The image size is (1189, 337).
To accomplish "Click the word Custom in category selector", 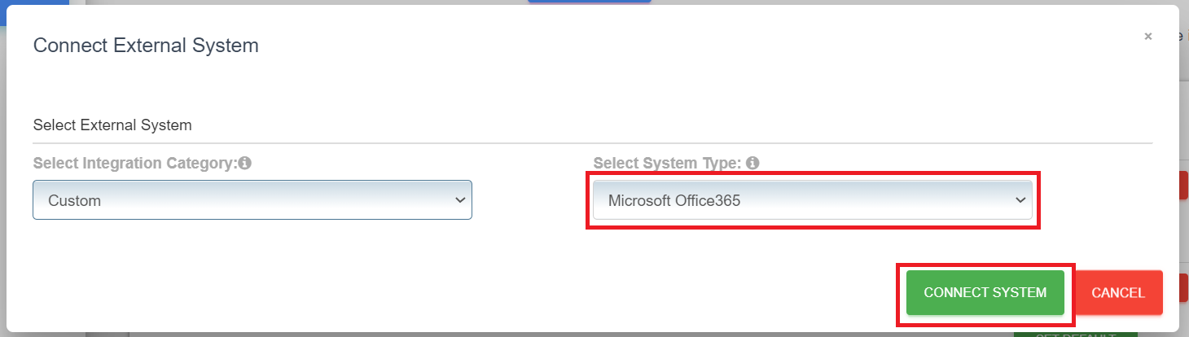I will (x=75, y=200).
